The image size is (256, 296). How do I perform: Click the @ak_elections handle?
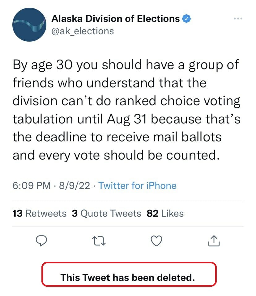83,31
